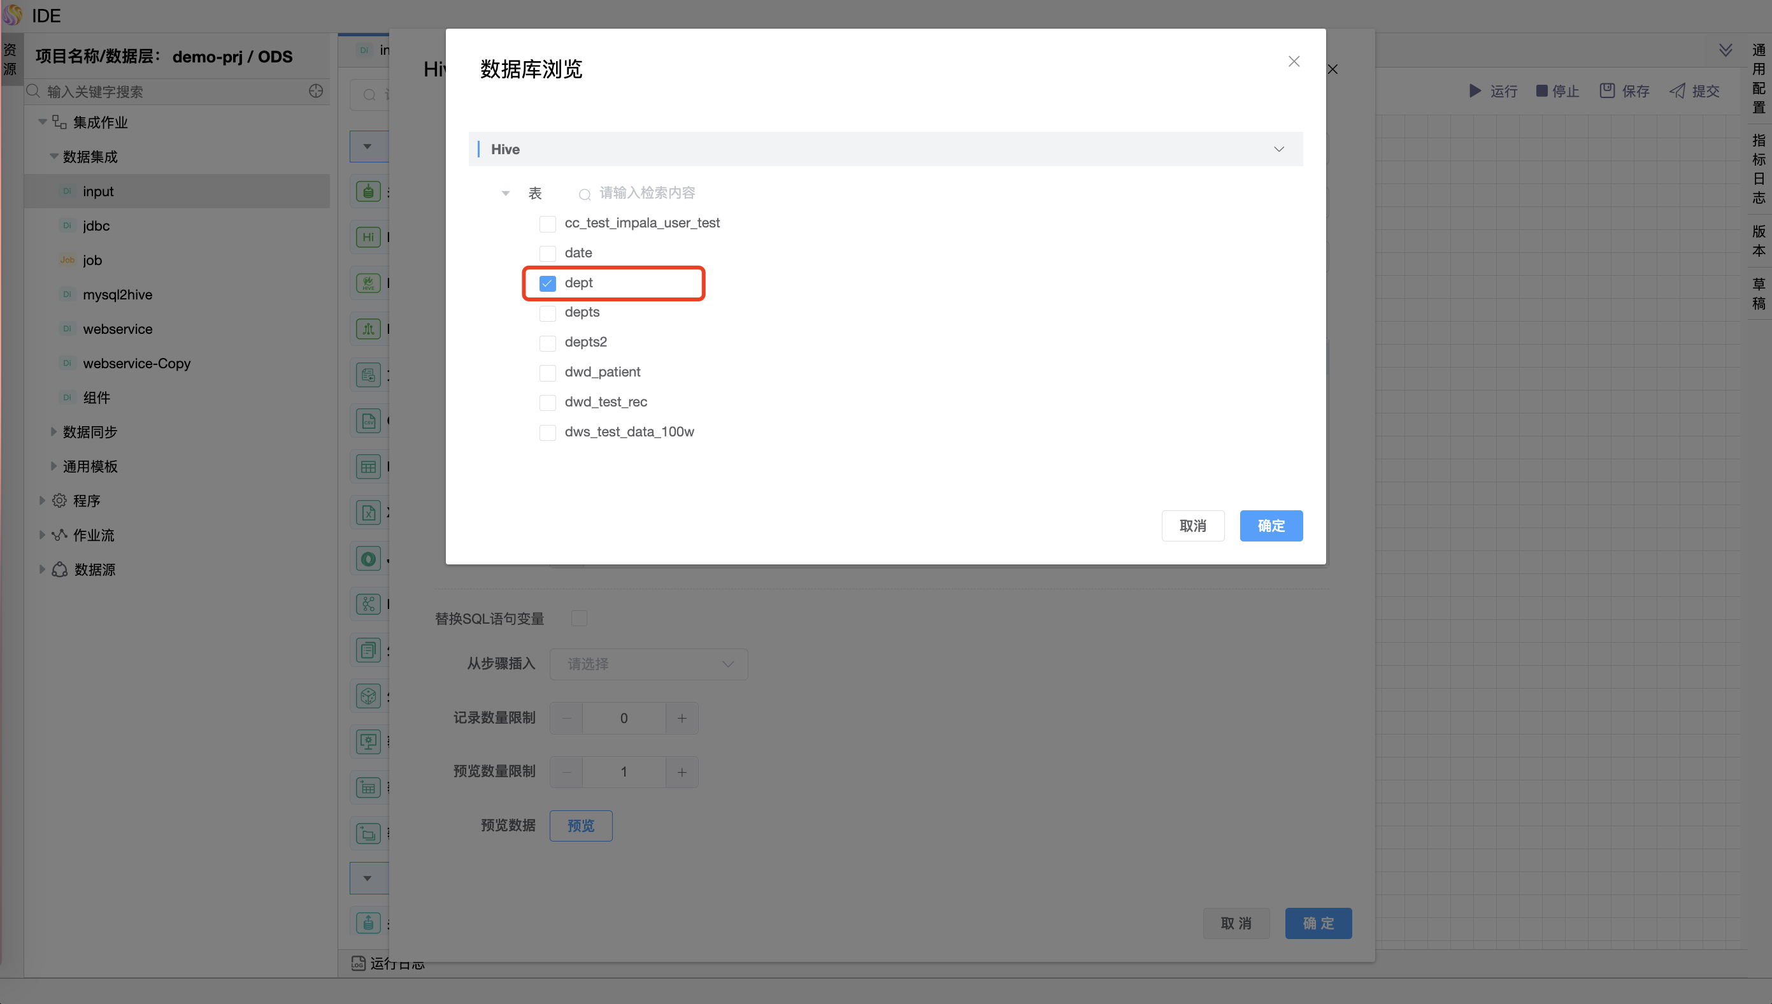Click the 记录数量限制 increment stepper
The height and width of the screenshot is (1004, 1772).
click(x=682, y=718)
